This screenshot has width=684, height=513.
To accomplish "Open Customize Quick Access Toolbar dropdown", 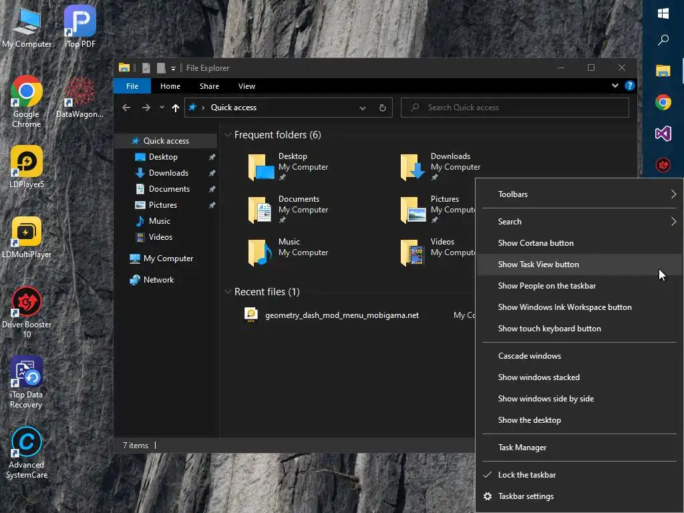I will point(173,69).
